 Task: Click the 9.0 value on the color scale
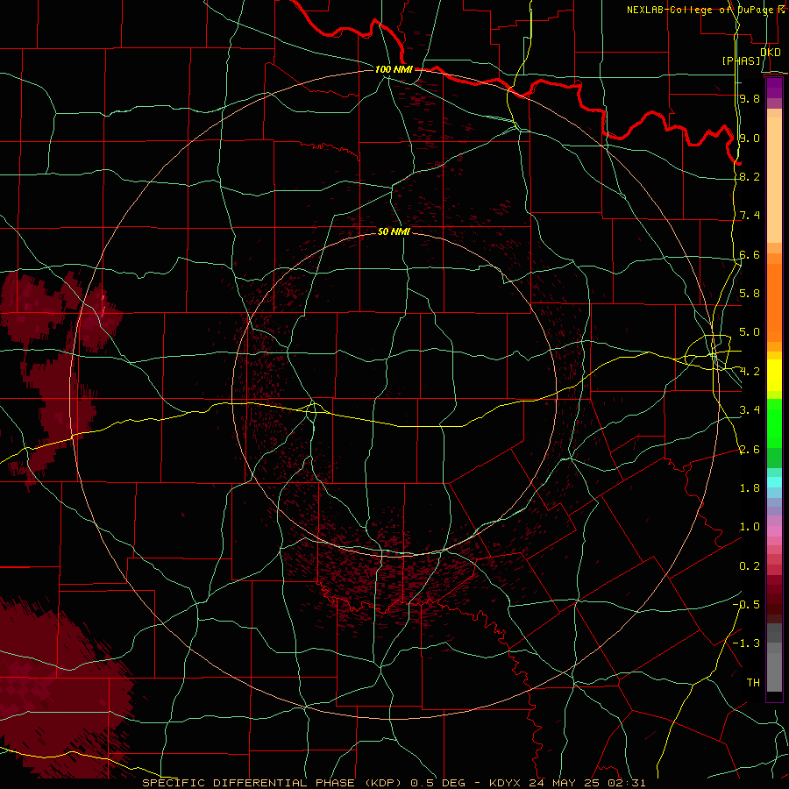pos(750,138)
